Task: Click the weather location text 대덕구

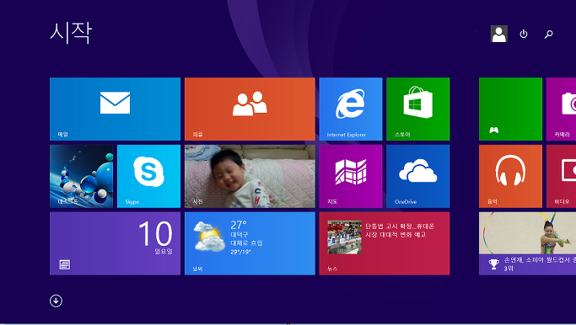Action: 240,234
